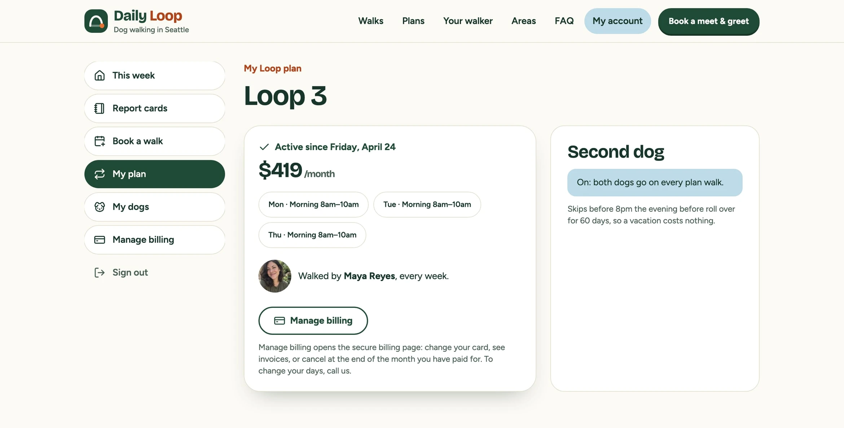The width and height of the screenshot is (844, 428).
Task: Click the credit card icon in sidebar Manage billing
Action: 100,240
